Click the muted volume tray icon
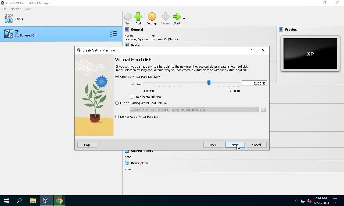Image resolution: width=344 pixels, height=206 pixels. click(x=309, y=201)
